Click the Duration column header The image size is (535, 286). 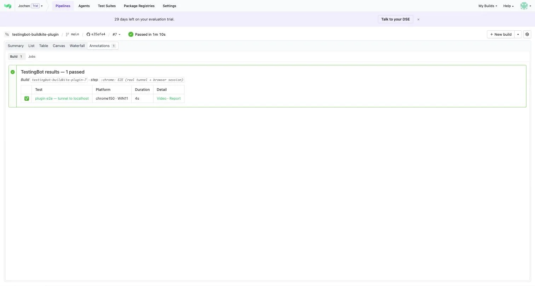click(142, 90)
